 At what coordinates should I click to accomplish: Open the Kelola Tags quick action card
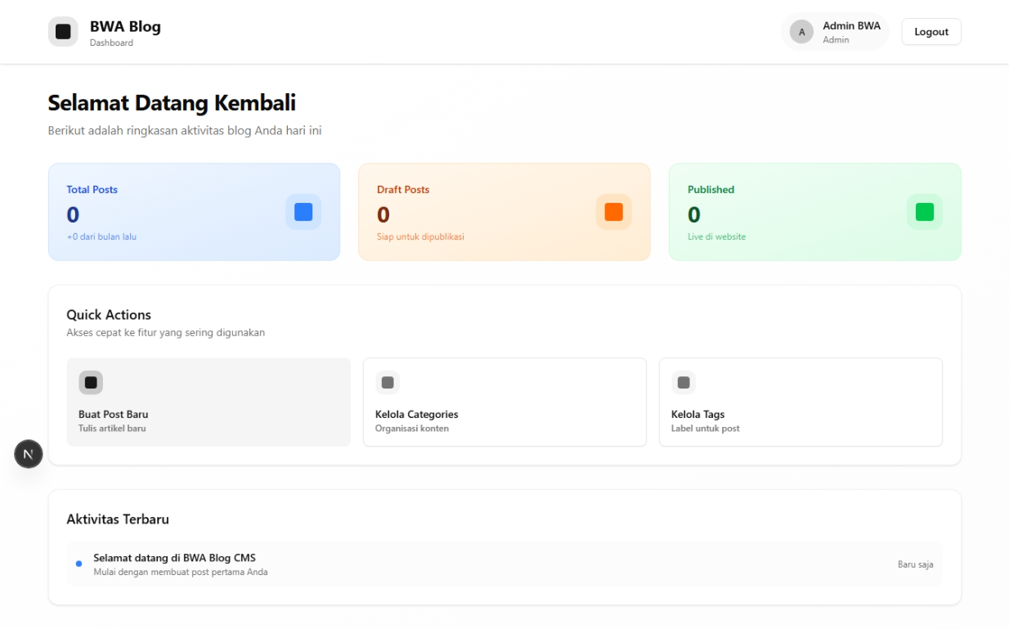800,402
